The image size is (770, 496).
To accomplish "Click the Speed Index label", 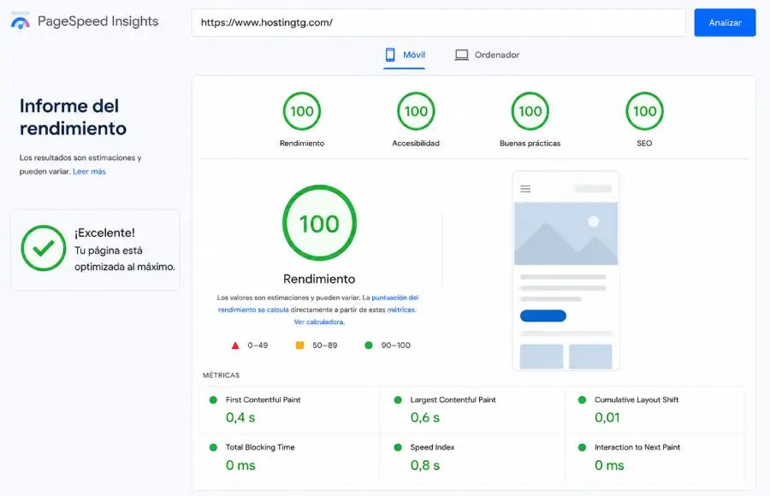I will coord(432,447).
